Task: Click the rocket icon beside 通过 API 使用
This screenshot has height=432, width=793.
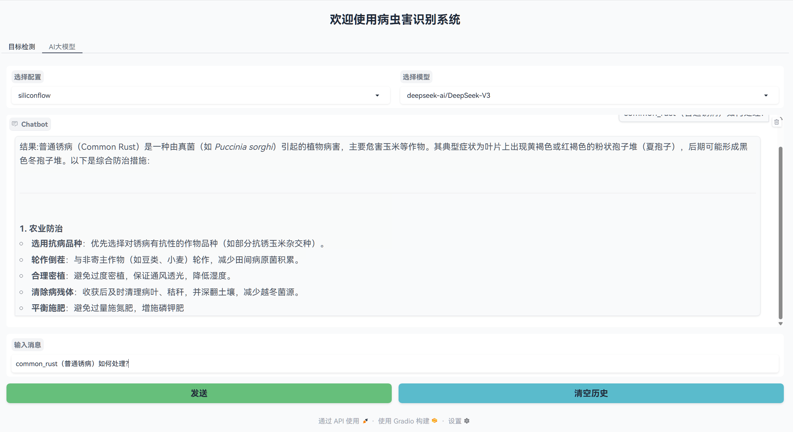Action: coord(366,421)
